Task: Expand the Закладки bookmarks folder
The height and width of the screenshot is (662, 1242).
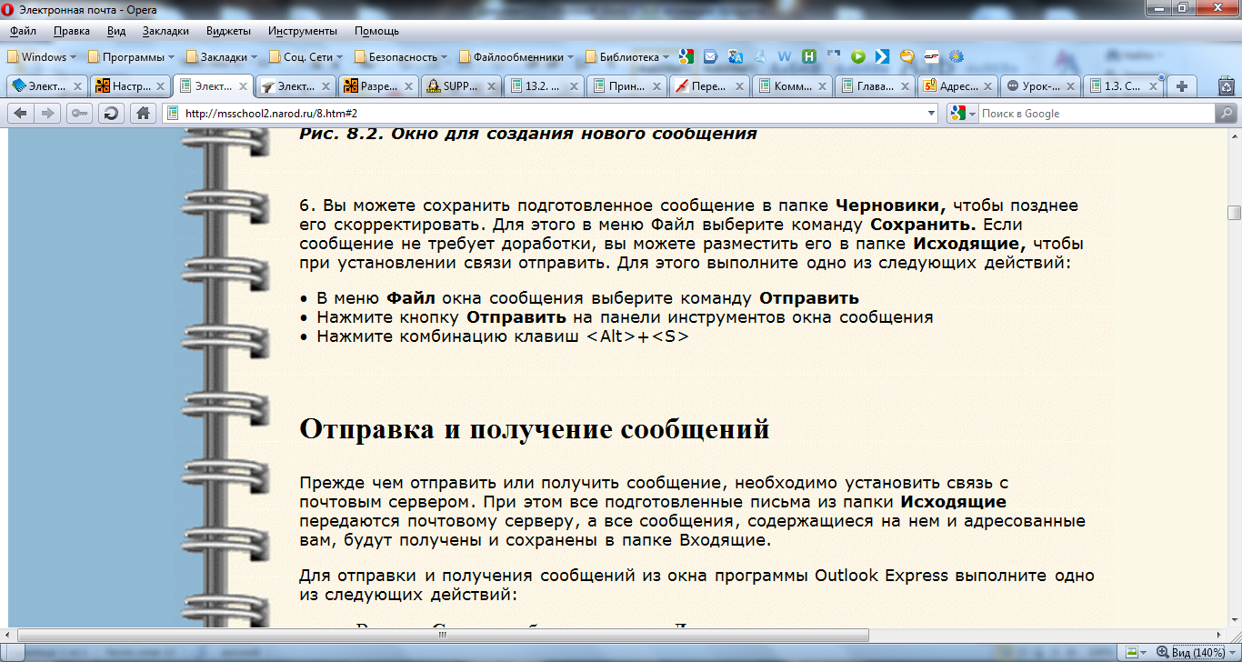Action: (224, 56)
